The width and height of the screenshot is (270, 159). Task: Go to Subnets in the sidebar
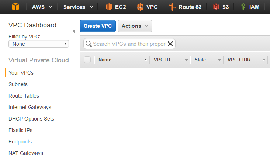[x=18, y=84]
